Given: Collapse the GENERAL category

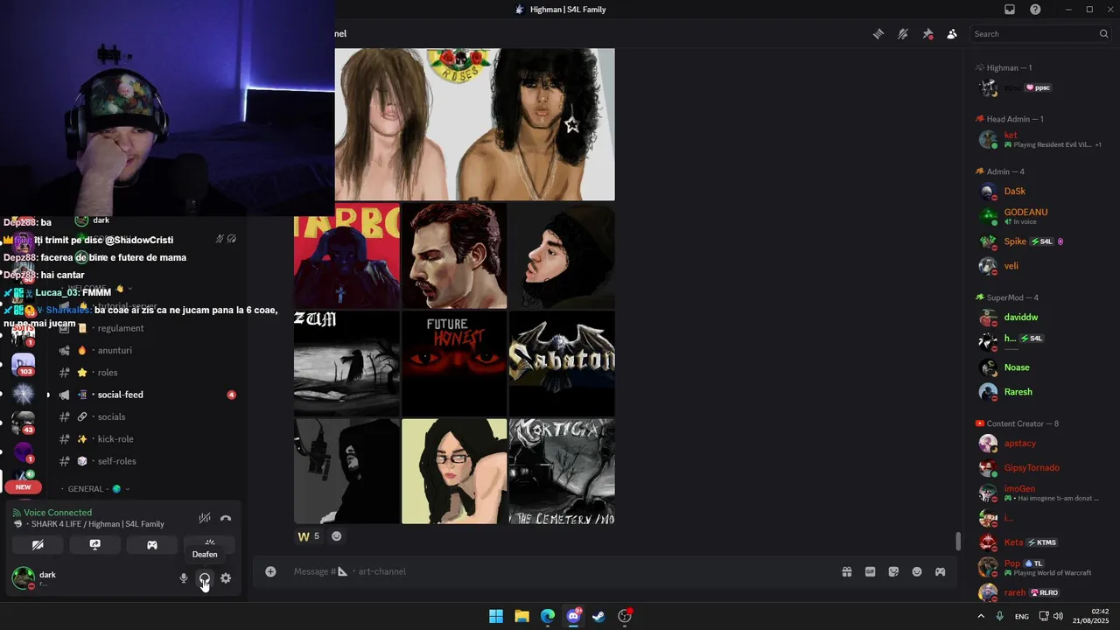Looking at the screenshot, I should (x=95, y=488).
